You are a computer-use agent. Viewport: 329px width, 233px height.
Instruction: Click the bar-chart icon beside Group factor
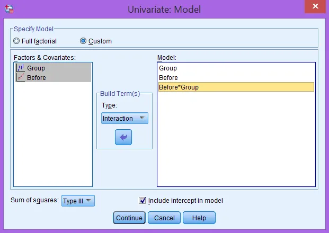(x=21, y=68)
